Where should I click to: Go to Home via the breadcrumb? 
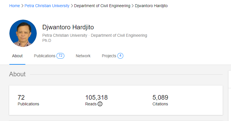(15, 6)
